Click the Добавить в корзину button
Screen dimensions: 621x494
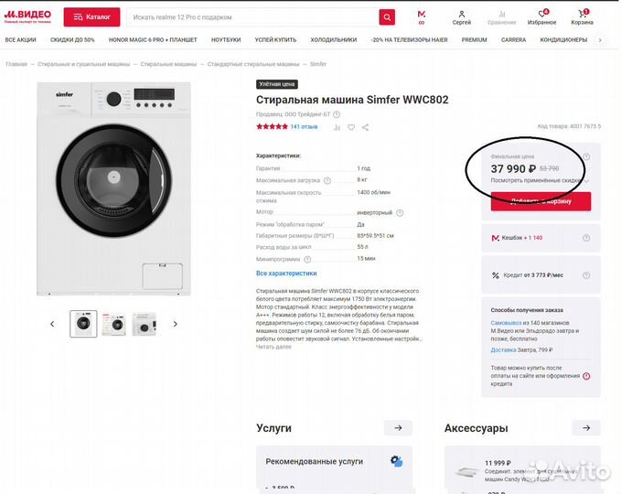coord(541,201)
